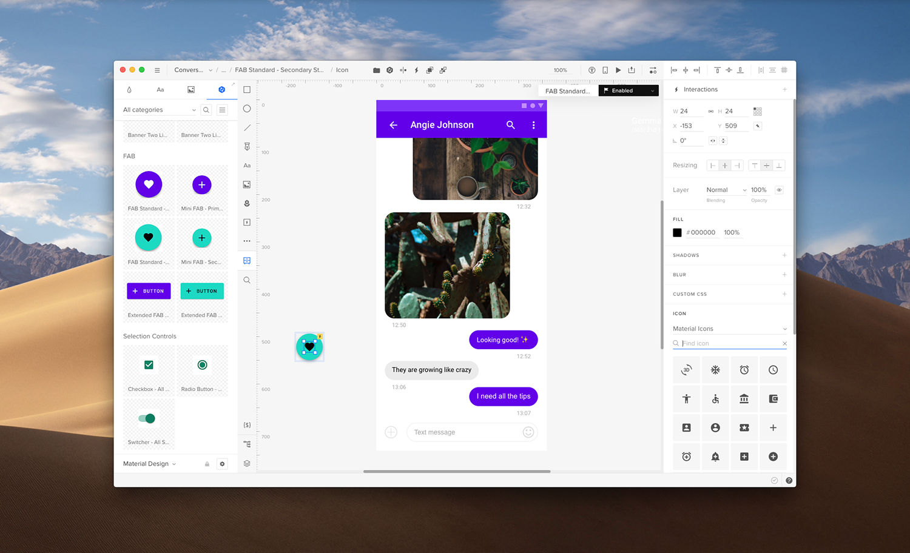
Task: Click the Switcher toggle component
Action: tap(147, 418)
